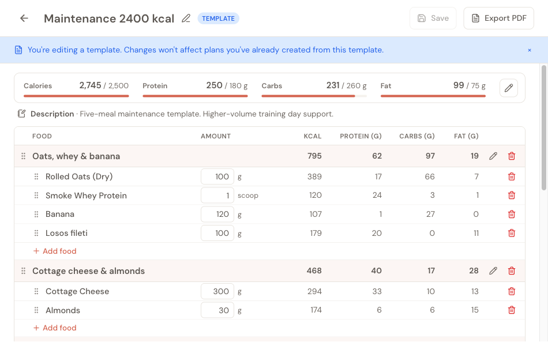Screen dimensions: 548x342
Task: Open the Description note icon
Action: pyautogui.click(x=22, y=114)
